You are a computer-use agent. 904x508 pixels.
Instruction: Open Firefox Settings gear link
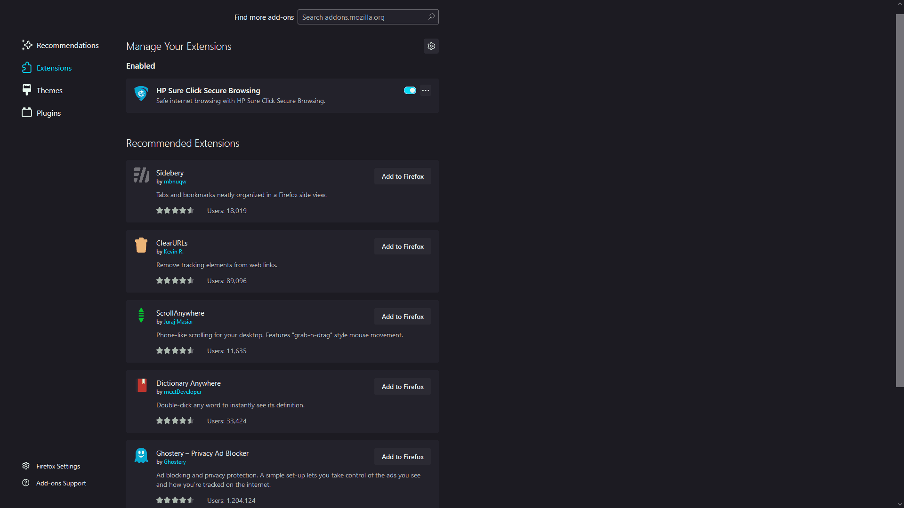pos(51,466)
